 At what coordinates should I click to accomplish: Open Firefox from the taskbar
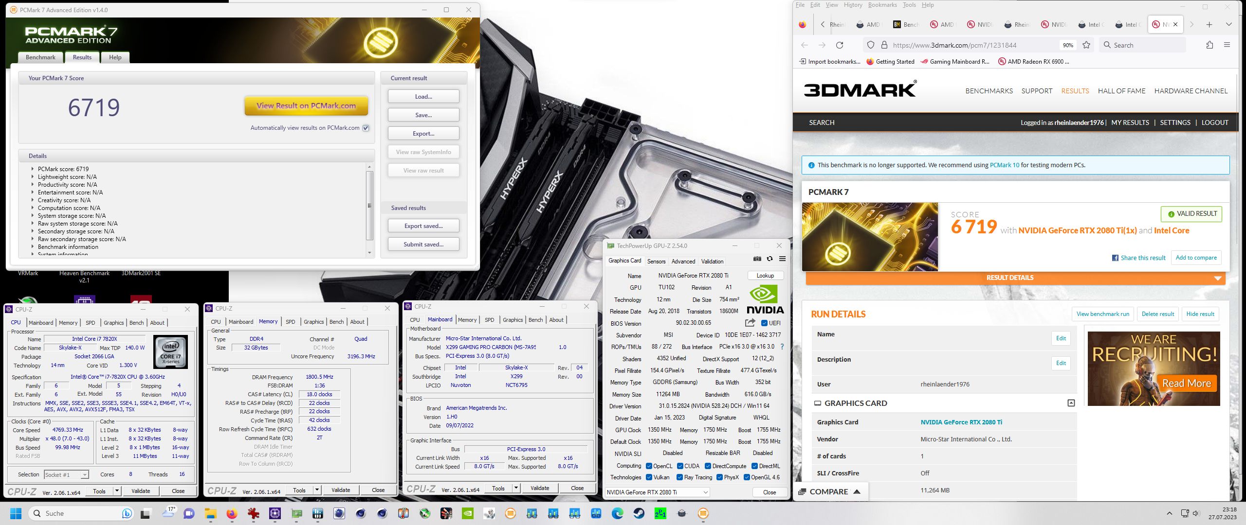tap(232, 513)
